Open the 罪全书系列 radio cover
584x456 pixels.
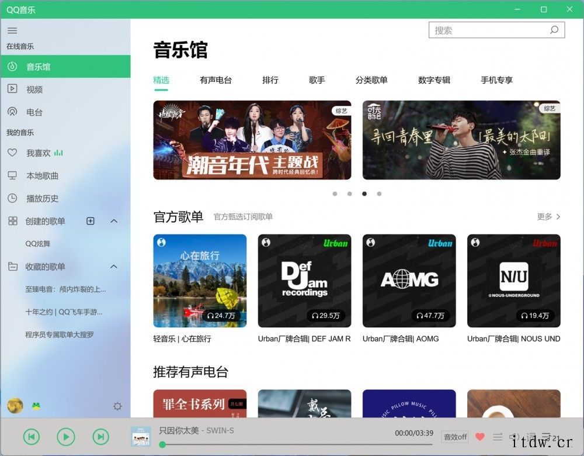200,403
